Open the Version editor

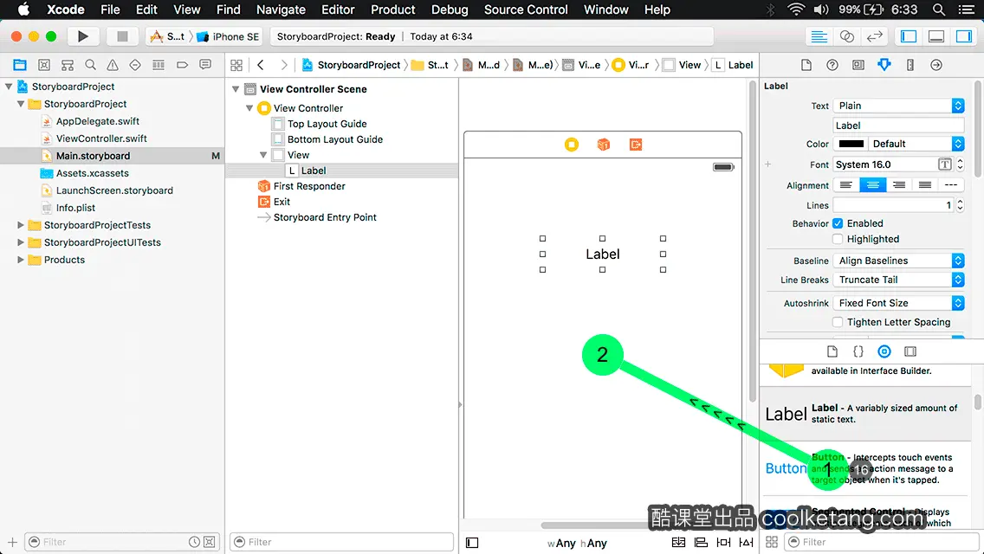[874, 36]
